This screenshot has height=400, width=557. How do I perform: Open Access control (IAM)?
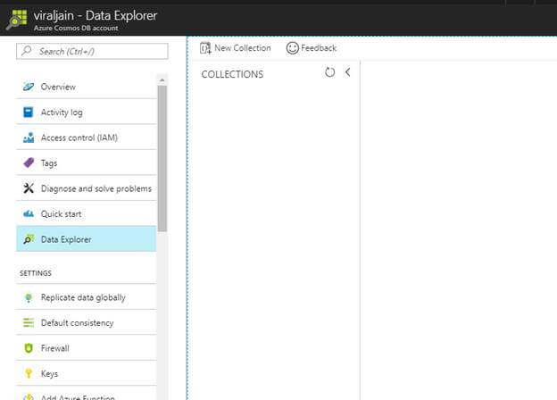(86, 137)
